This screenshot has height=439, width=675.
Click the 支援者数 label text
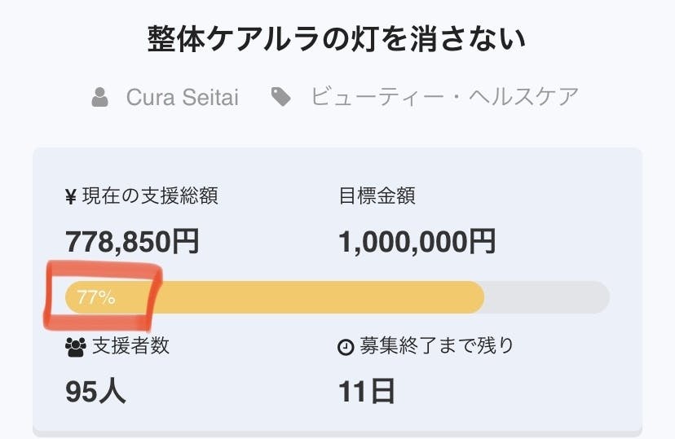(131, 345)
